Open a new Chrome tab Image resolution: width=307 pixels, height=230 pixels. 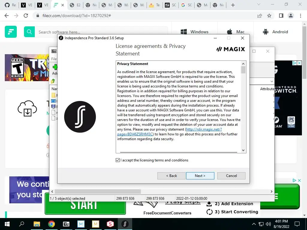(x=233, y=5)
